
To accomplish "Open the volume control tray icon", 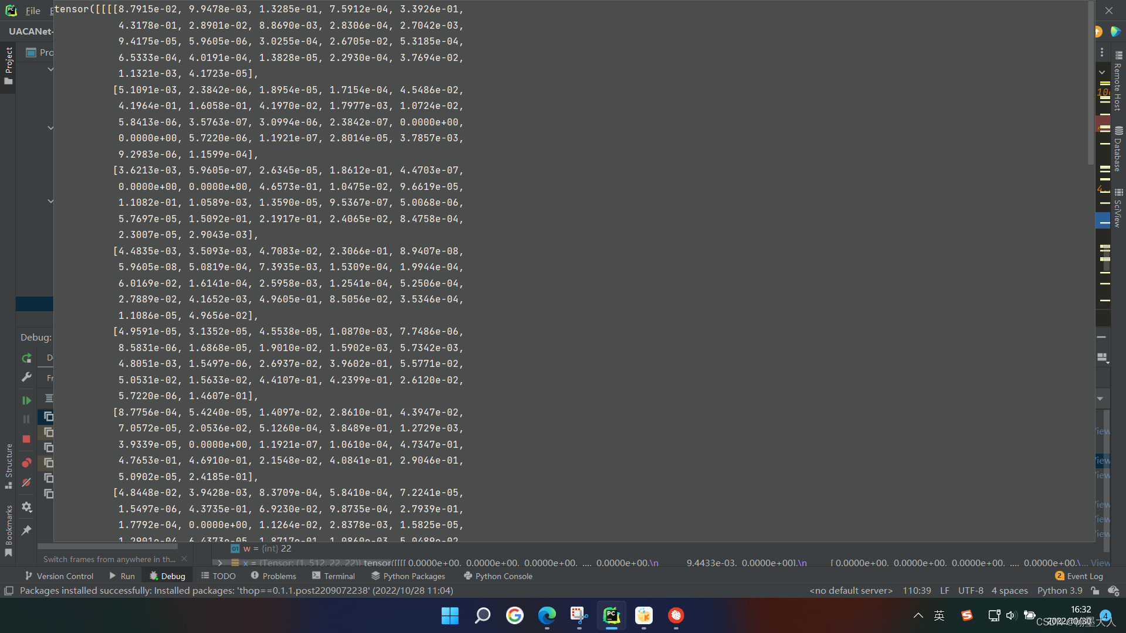I will [1010, 615].
